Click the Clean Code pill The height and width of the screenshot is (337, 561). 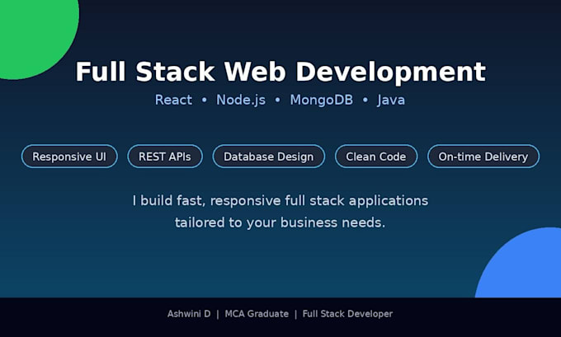pos(376,157)
